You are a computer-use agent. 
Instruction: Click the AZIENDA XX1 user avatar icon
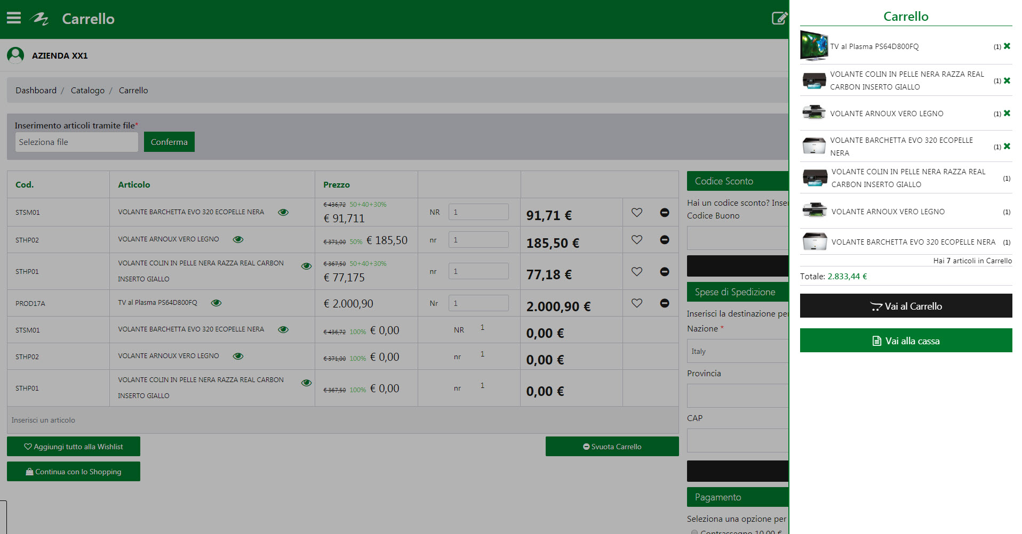15,55
